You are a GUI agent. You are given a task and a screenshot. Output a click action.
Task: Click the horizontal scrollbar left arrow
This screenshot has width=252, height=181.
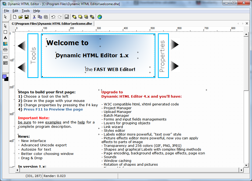coord(17,170)
